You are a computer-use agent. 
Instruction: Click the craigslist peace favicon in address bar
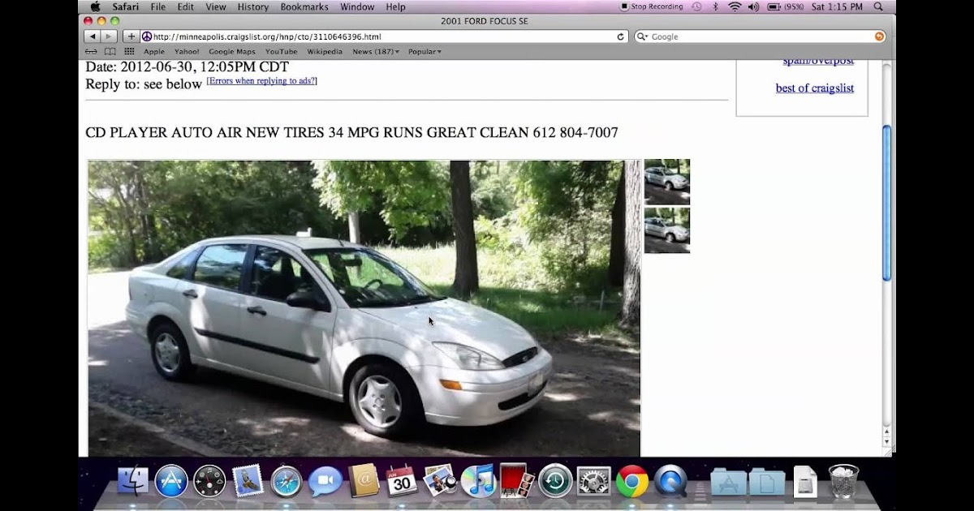point(147,36)
